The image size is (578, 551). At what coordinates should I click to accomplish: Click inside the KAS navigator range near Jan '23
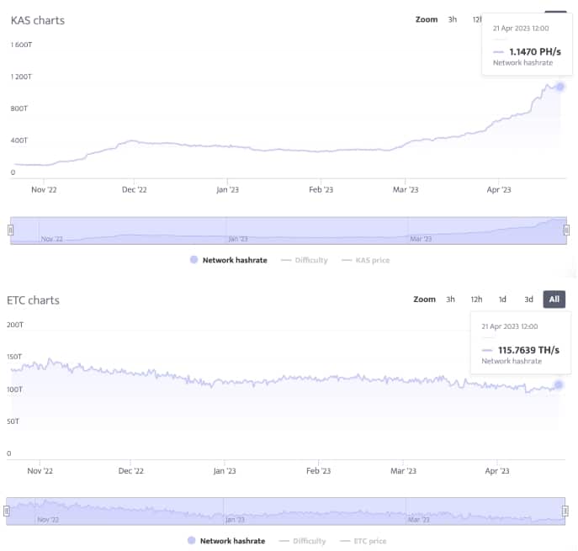238,238
